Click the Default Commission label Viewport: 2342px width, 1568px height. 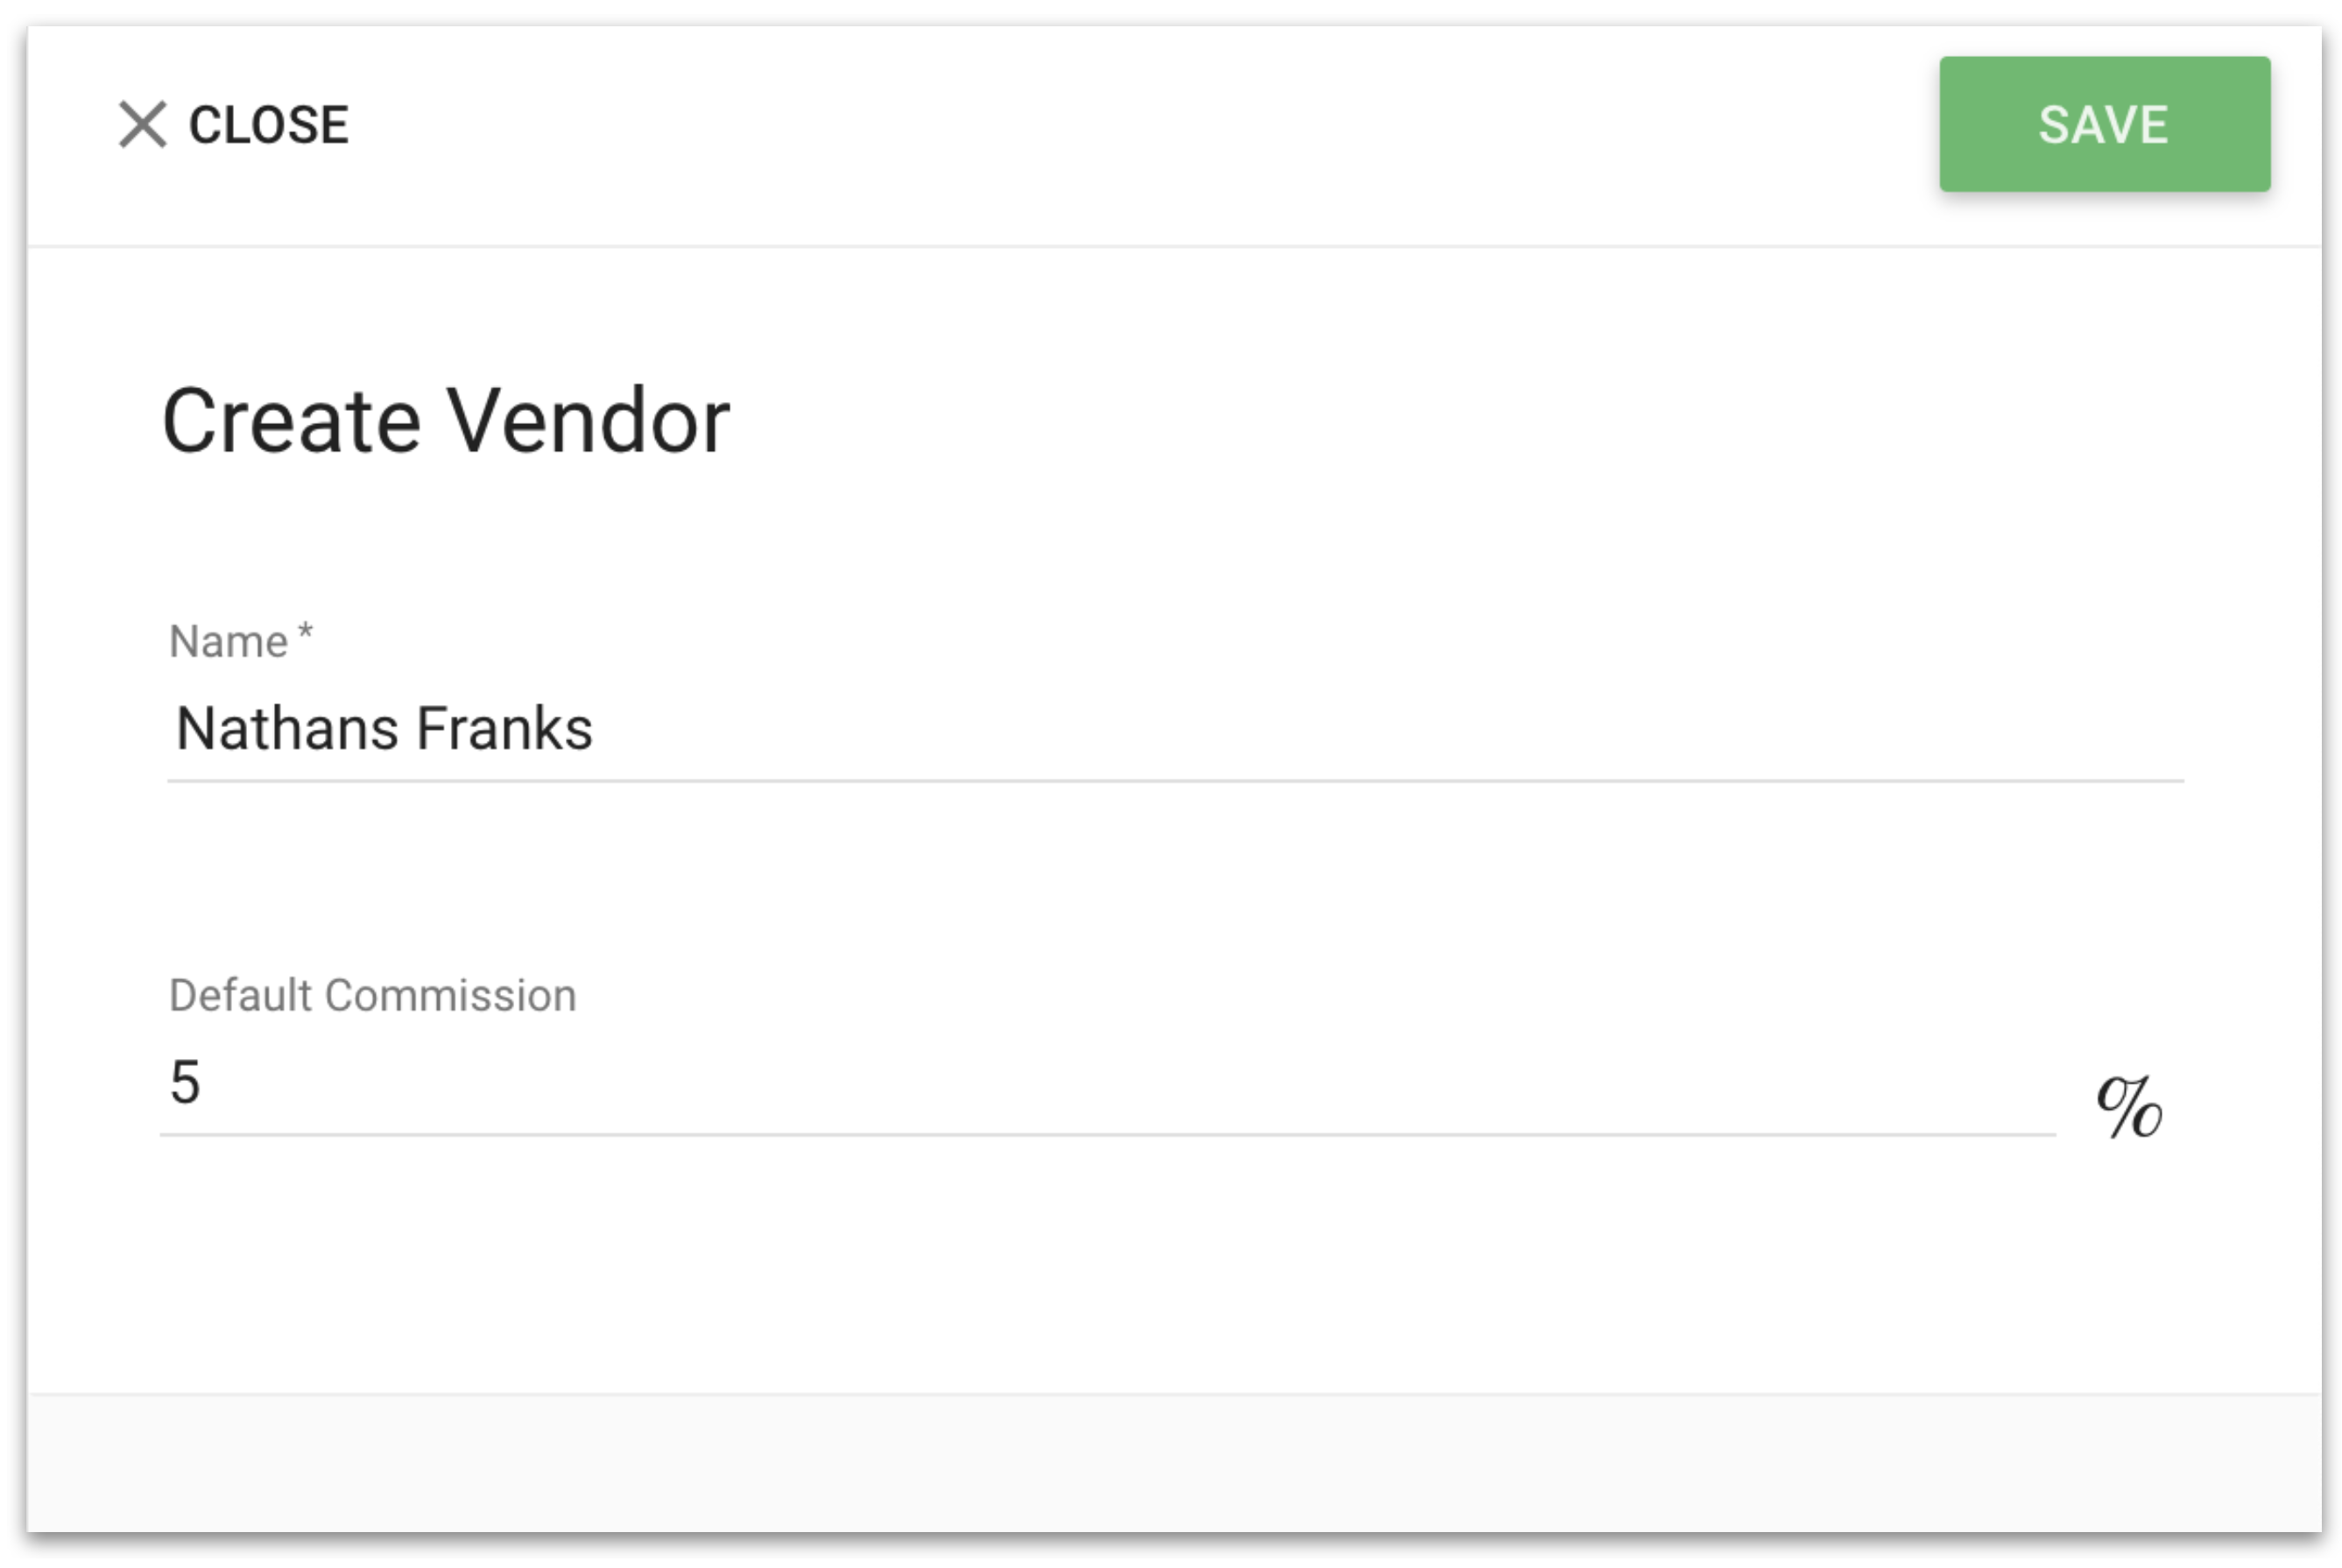pyautogui.click(x=372, y=996)
